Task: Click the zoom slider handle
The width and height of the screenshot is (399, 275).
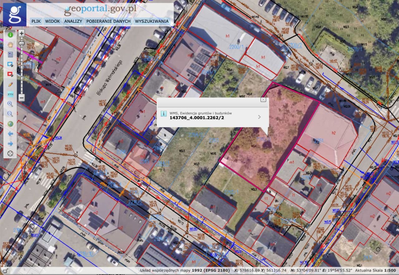Action: [x=21, y=43]
